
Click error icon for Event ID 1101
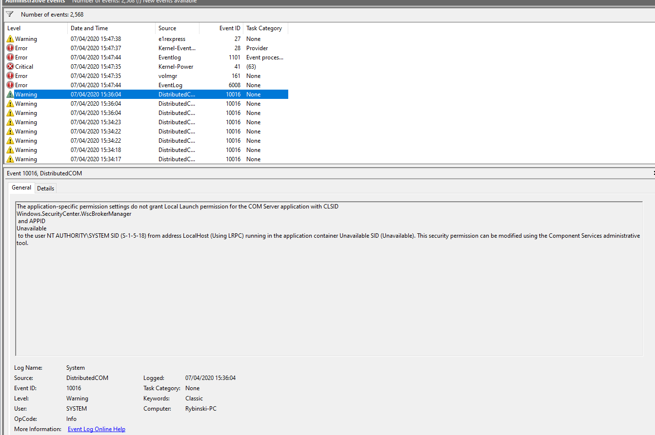pos(10,57)
